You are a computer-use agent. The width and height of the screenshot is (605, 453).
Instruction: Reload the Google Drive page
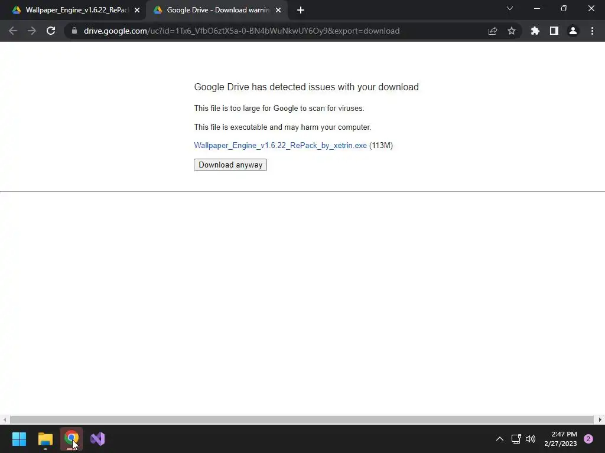[51, 31]
